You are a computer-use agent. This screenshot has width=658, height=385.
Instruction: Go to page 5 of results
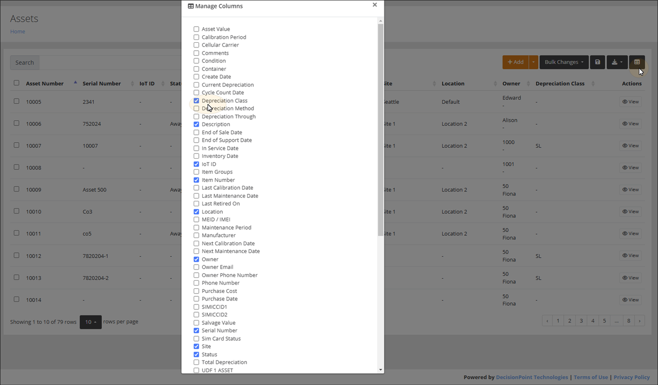click(x=604, y=321)
